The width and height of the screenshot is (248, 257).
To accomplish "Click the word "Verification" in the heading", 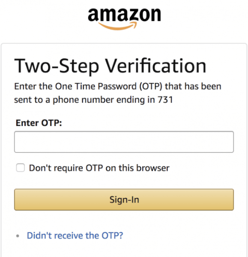I will (155, 66).
